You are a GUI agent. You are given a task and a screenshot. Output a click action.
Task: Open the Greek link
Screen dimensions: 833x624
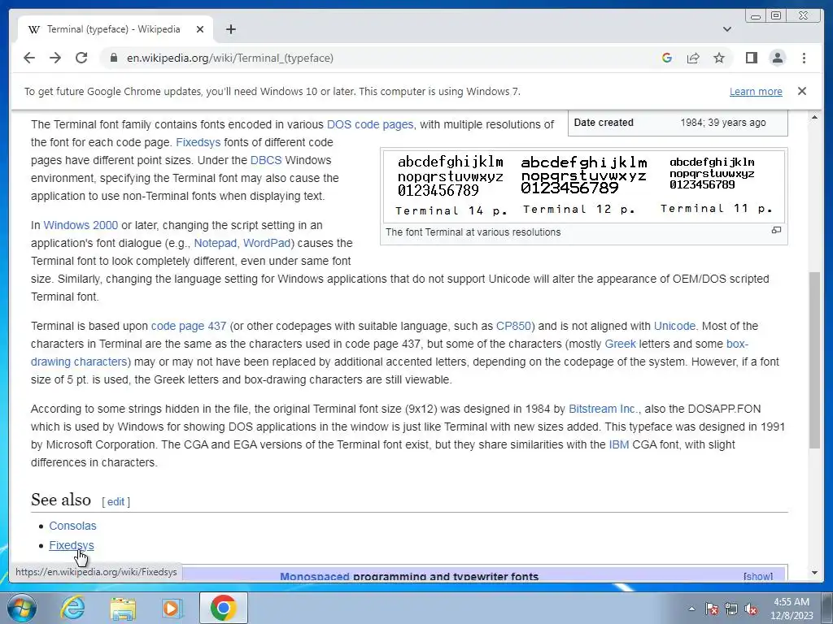pyautogui.click(x=620, y=344)
